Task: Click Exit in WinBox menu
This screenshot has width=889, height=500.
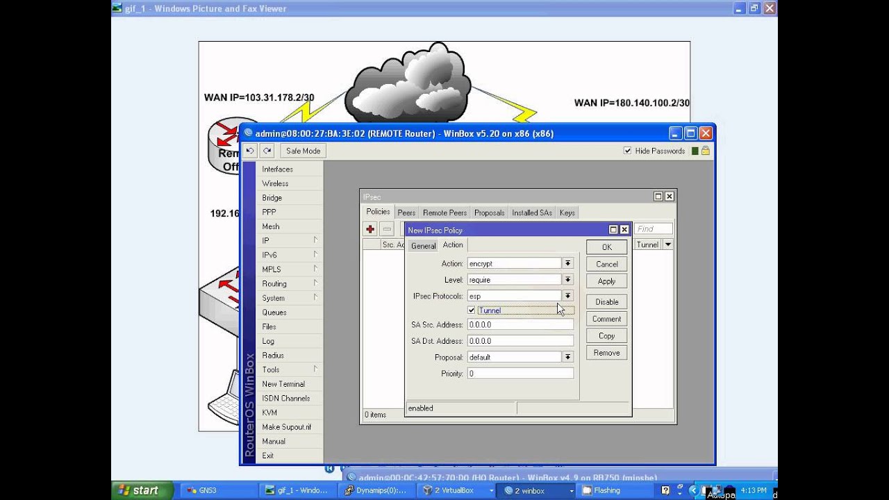Action: click(x=290, y=456)
